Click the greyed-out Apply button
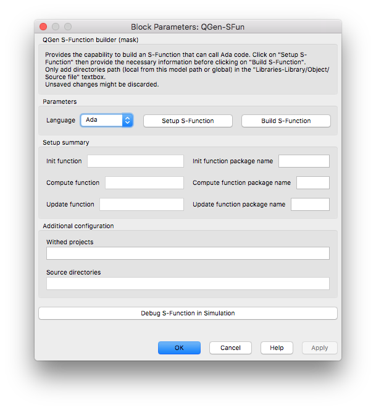 pyautogui.click(x=320, y=348)
